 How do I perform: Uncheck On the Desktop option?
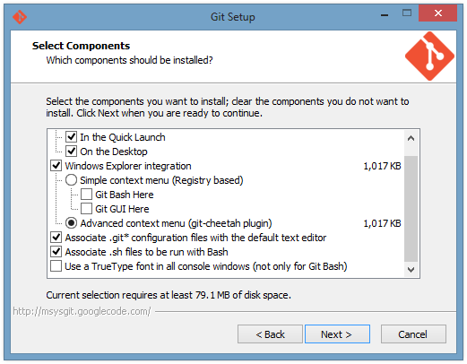72,152
